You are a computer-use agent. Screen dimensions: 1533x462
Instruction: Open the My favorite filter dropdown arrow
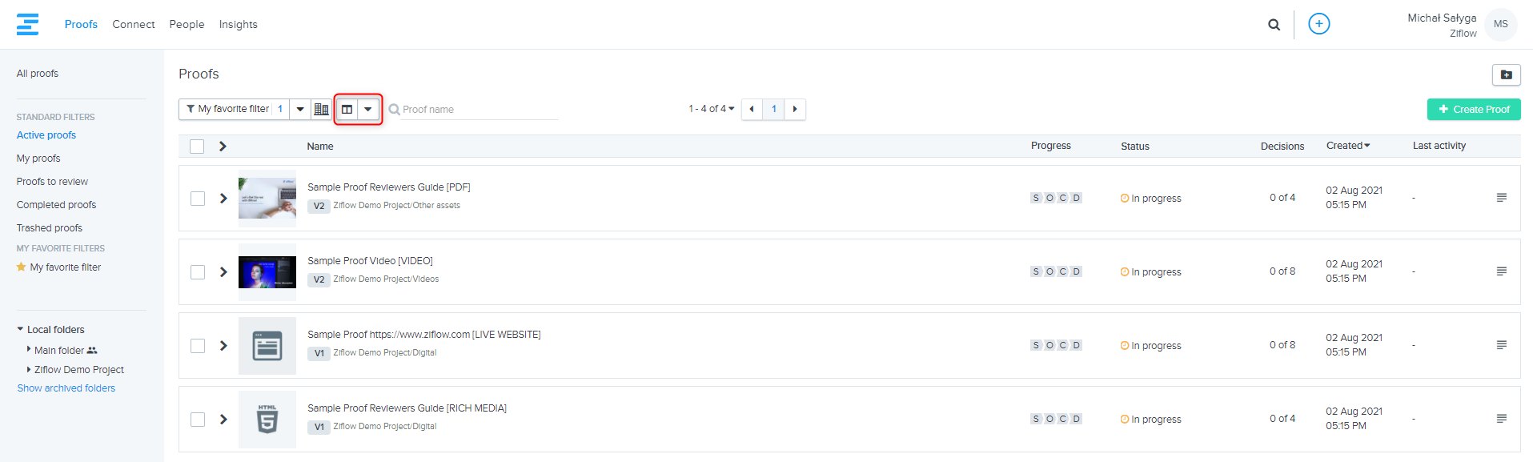300,109
